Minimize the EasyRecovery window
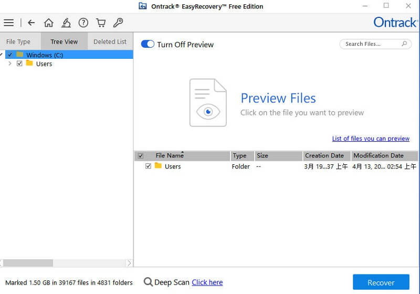420x294 pixels. [365, 6]
